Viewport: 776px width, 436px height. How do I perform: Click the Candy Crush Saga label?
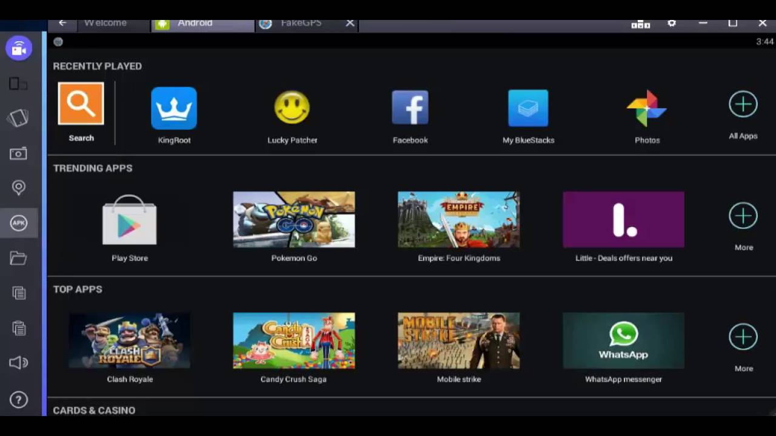coord(293,379)
